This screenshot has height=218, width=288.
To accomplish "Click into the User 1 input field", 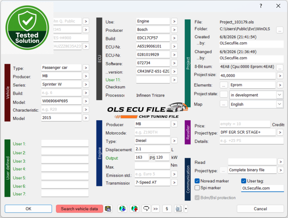I will coord(65,143).
